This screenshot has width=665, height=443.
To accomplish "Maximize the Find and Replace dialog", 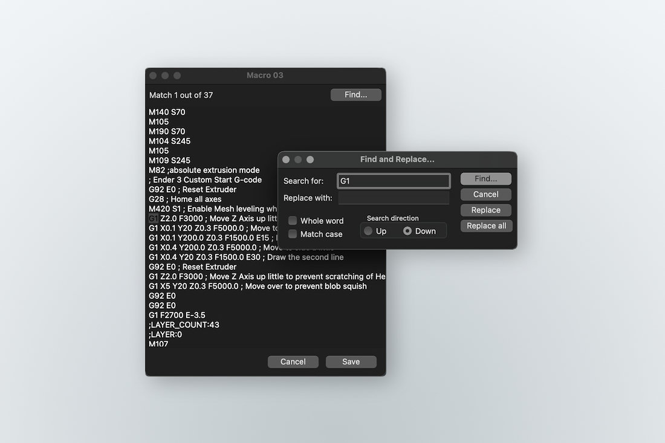I will [310, 160].
